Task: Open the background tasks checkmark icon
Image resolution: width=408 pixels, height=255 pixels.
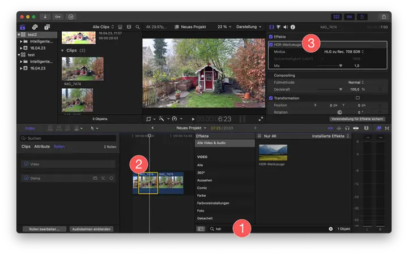Action: pyautogui.click(x=71, y=16)
